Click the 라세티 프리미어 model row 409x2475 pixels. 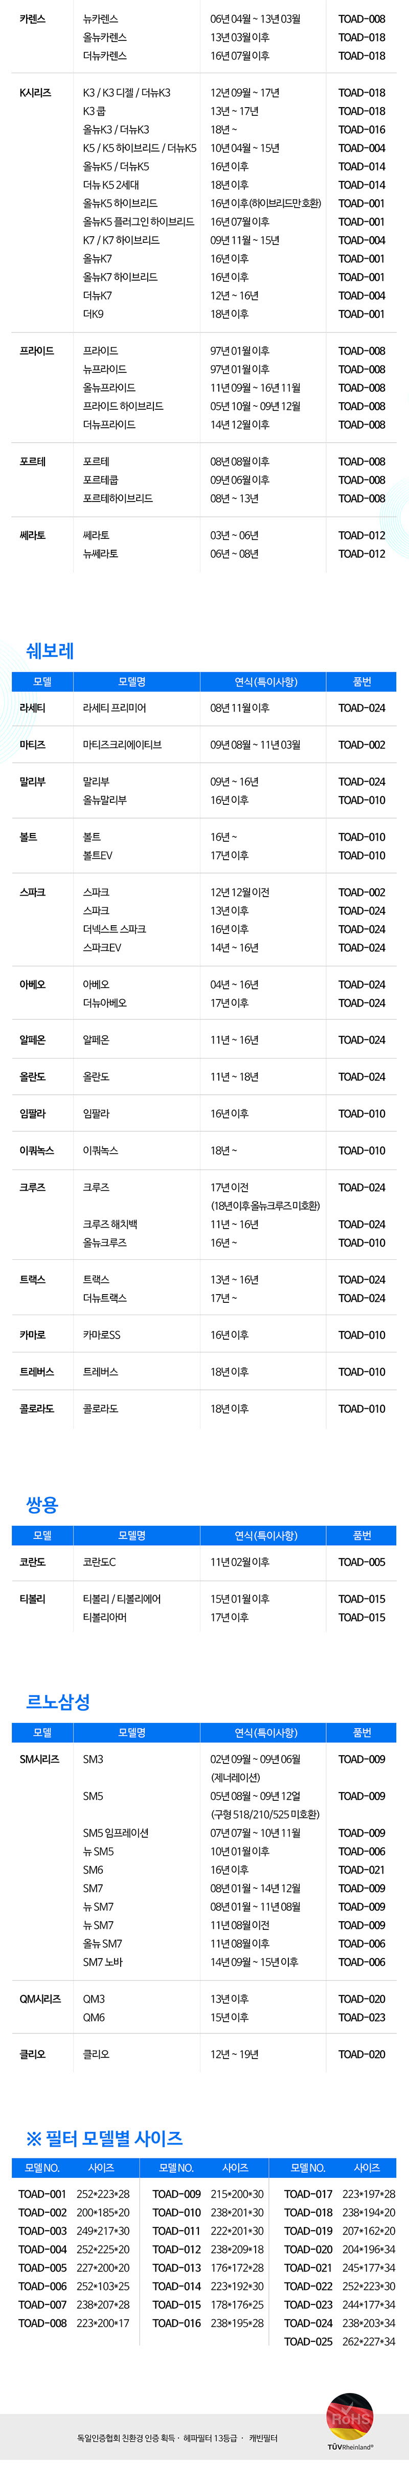point(204,708)
